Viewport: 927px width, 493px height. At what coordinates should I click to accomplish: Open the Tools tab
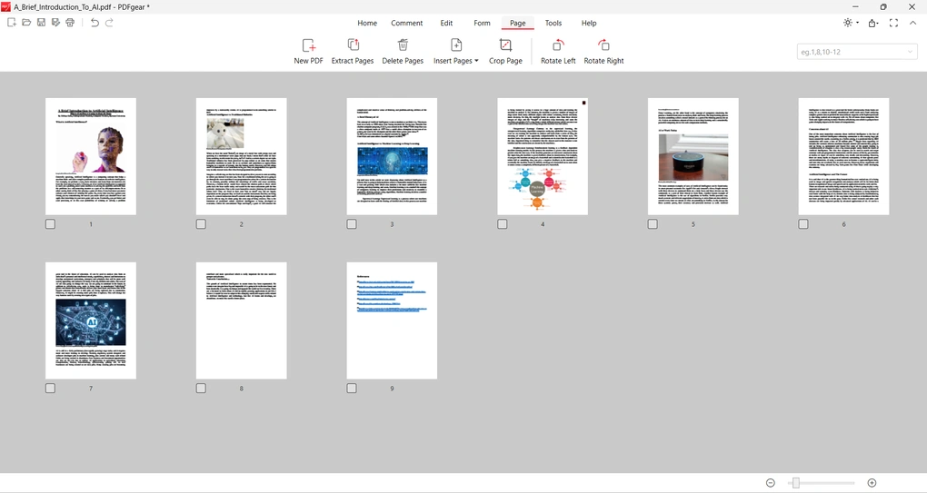coord(553,23)
